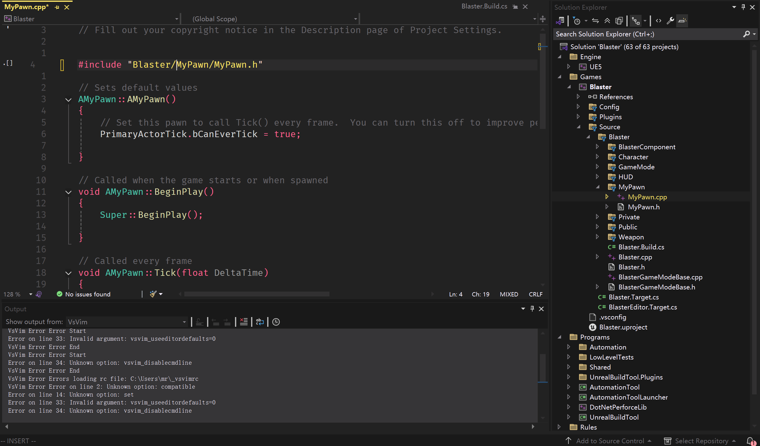This screenshot has width=760, height=446.
Task: Click MIXED indentation indicator
Action: click(x=509, y=294)
